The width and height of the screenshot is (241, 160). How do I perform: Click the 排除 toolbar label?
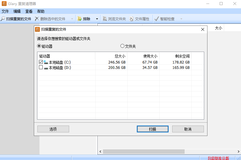[x=87, y=19]
